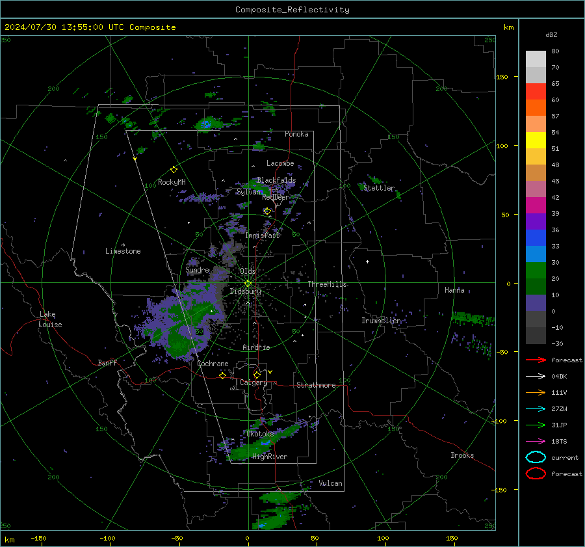Image resolution: width=585 pixels, height=547 pixels.
Task: Click the orange 111V arrow icon
Action: [x=536, y=392]
